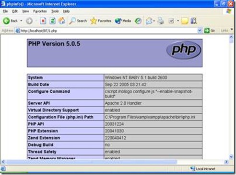Screen dimensions: 236x175
Task: Select the Debug Build value no
Action: click(107, 145)
